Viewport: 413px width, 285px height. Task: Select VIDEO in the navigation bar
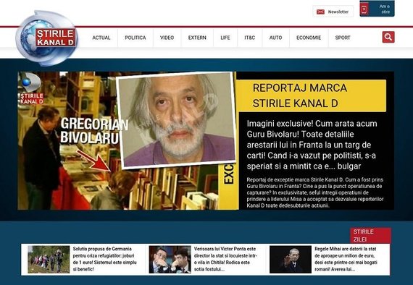(167, 38)
